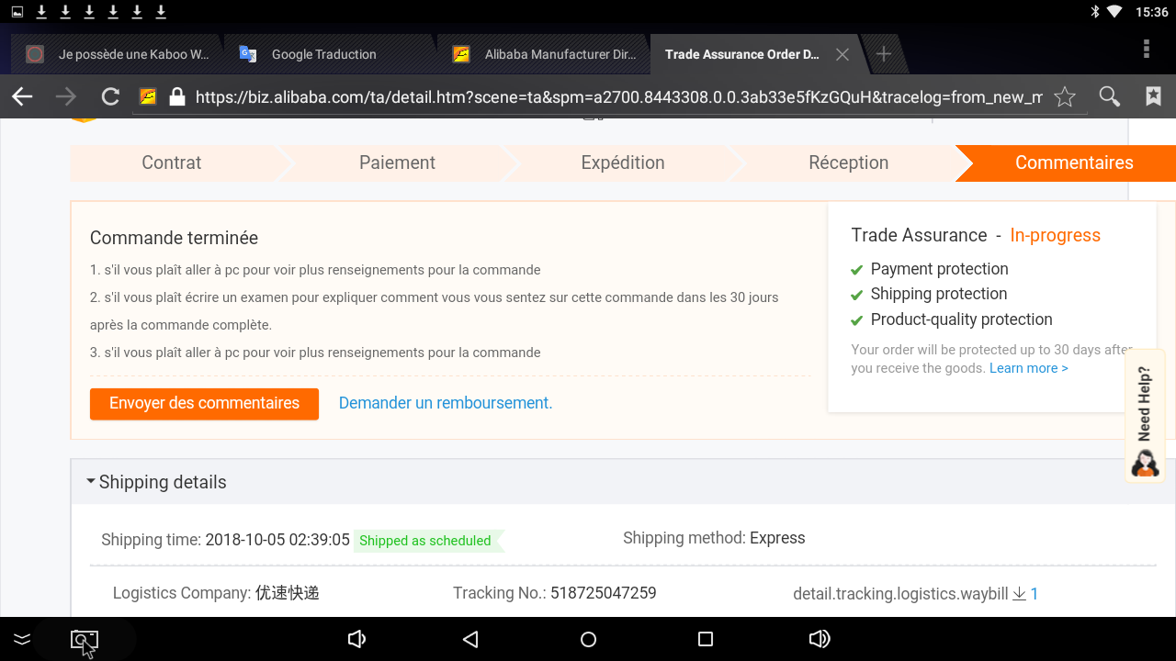Open the Expédition step
This screenshot has width=1176, height=661.
623,162
